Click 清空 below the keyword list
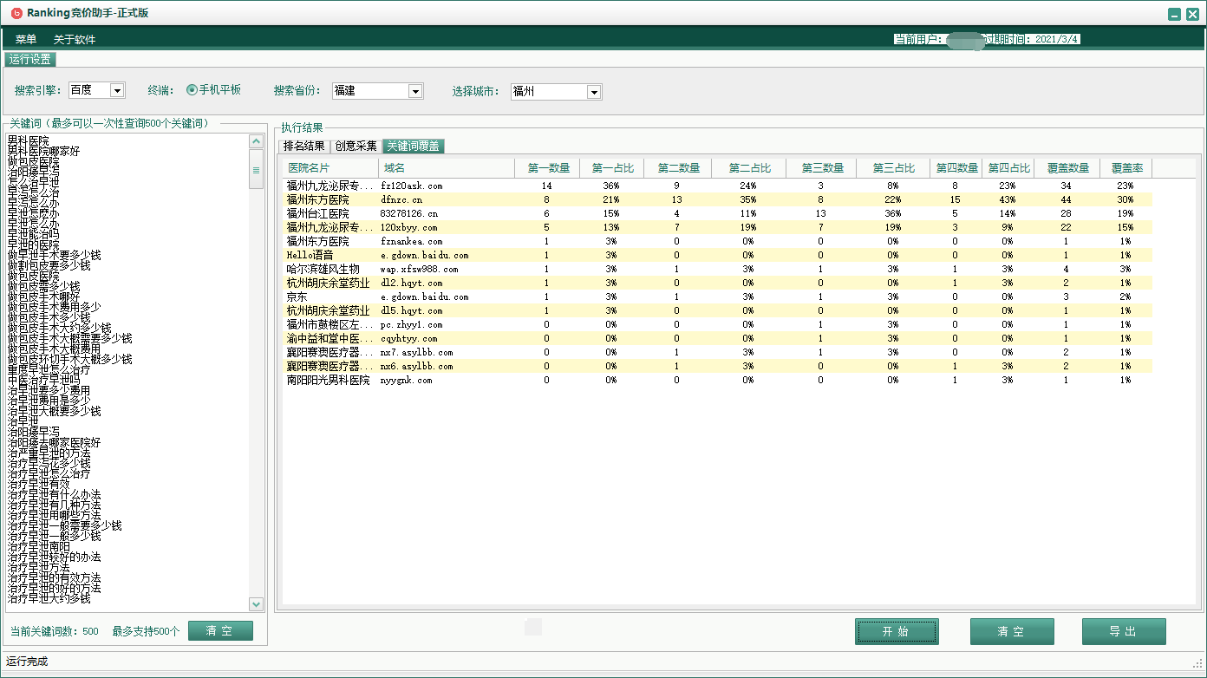The width and height of the screenshot is (1207, 678). point(220,630)
